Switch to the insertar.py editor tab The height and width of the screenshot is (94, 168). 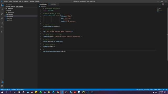pyautogui.click(x=53, y=4)
